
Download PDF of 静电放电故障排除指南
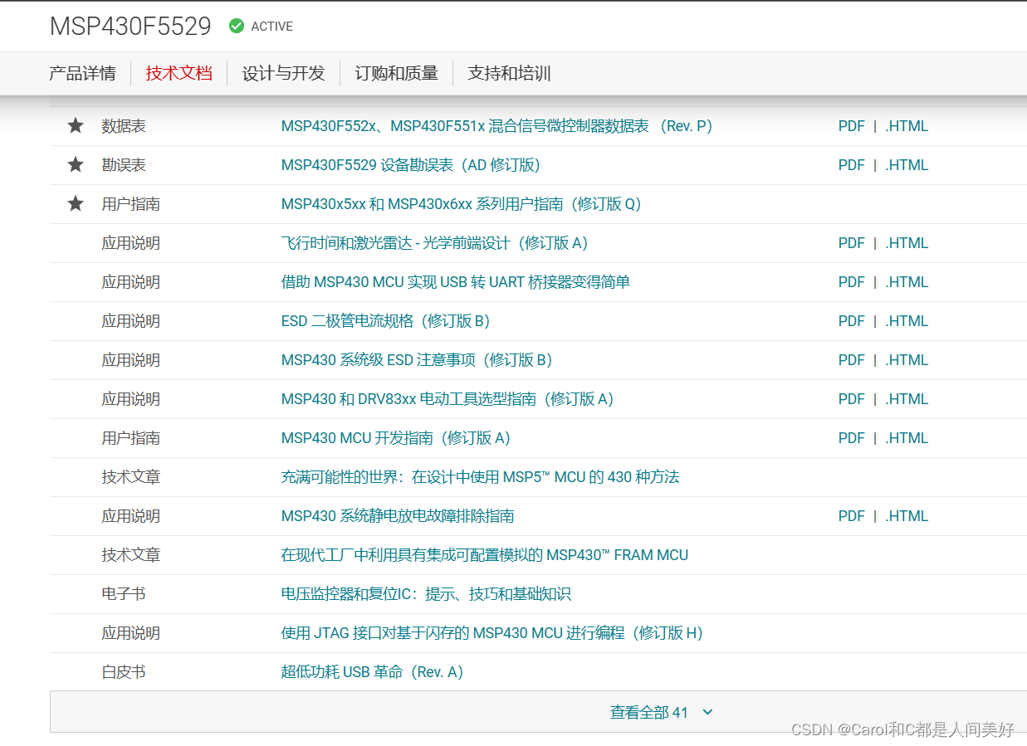851,516
